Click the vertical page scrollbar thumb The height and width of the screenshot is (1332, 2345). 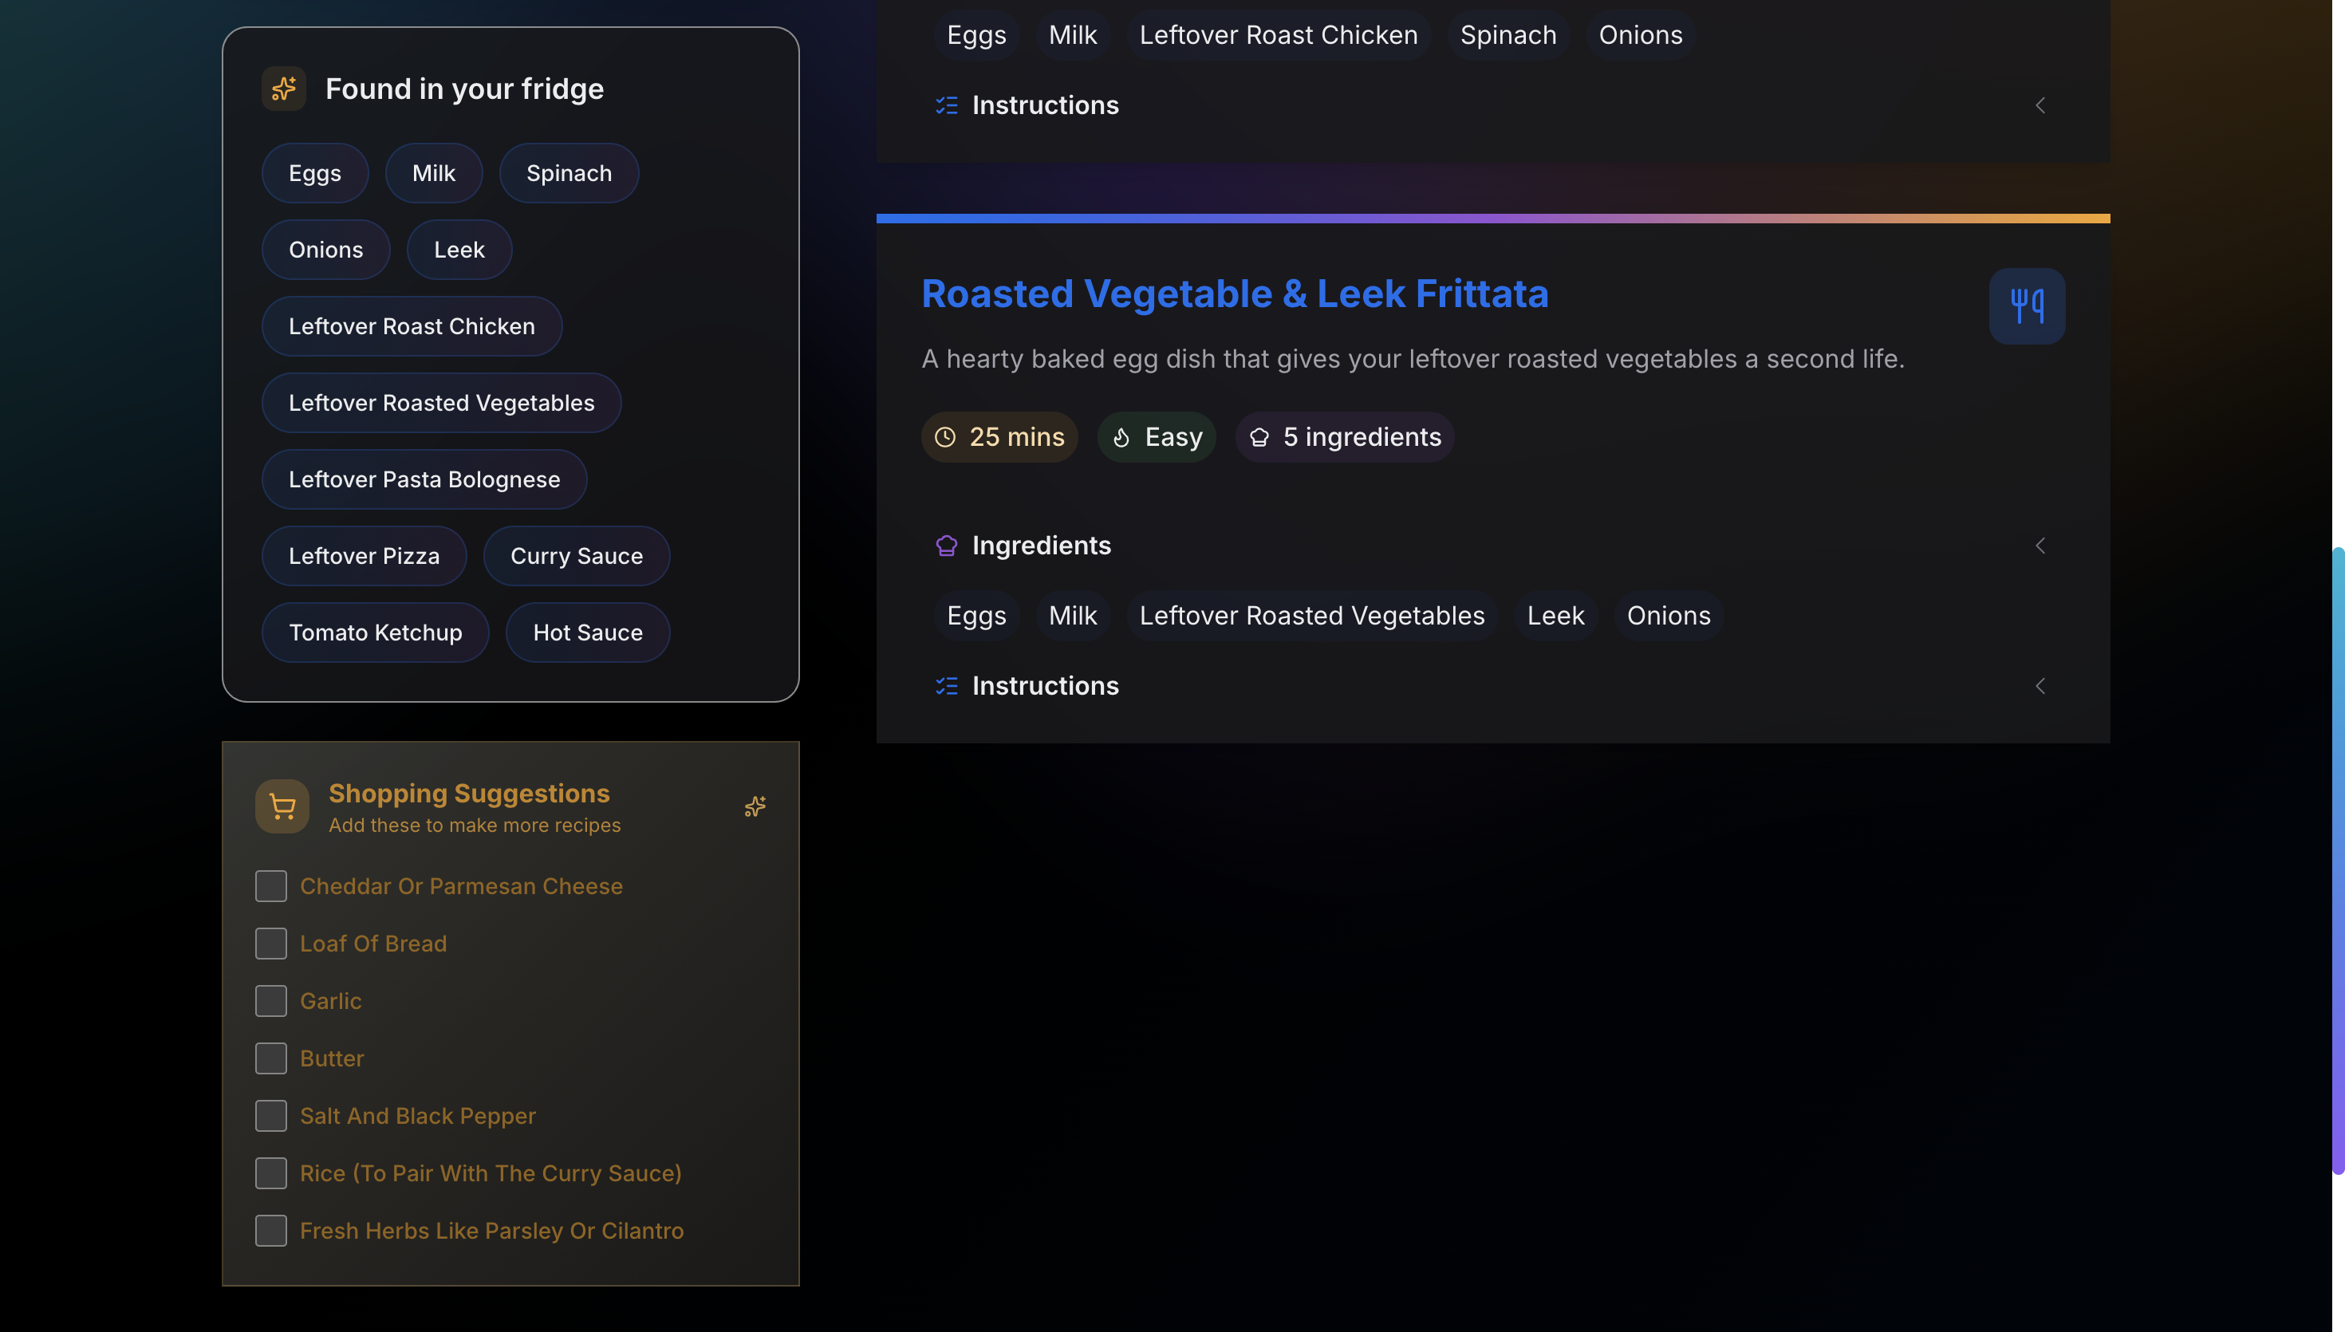click(x=2338, y=860)
